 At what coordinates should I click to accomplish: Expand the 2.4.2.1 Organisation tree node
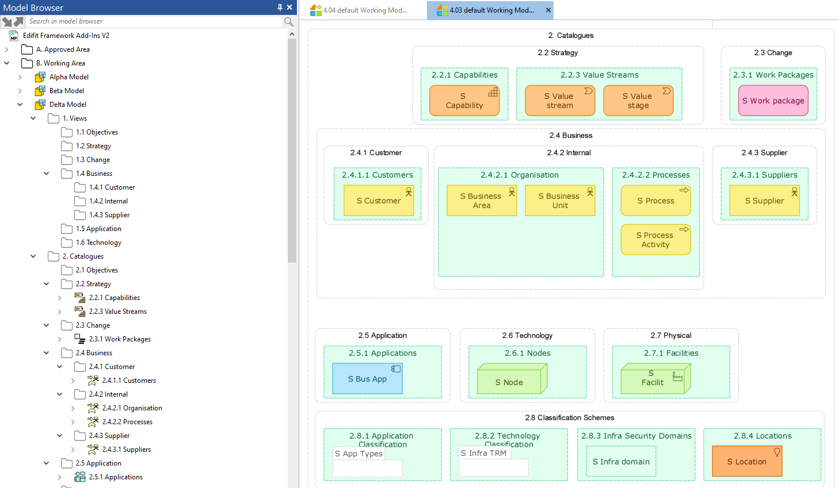[73, 408]
